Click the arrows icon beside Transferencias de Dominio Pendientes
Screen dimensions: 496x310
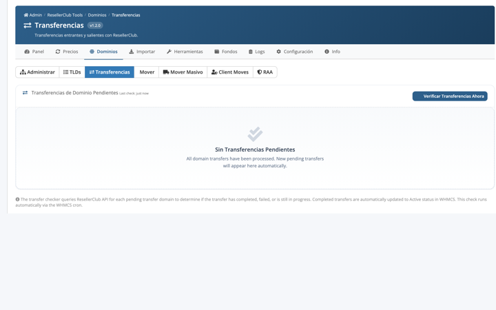(25, 93)
